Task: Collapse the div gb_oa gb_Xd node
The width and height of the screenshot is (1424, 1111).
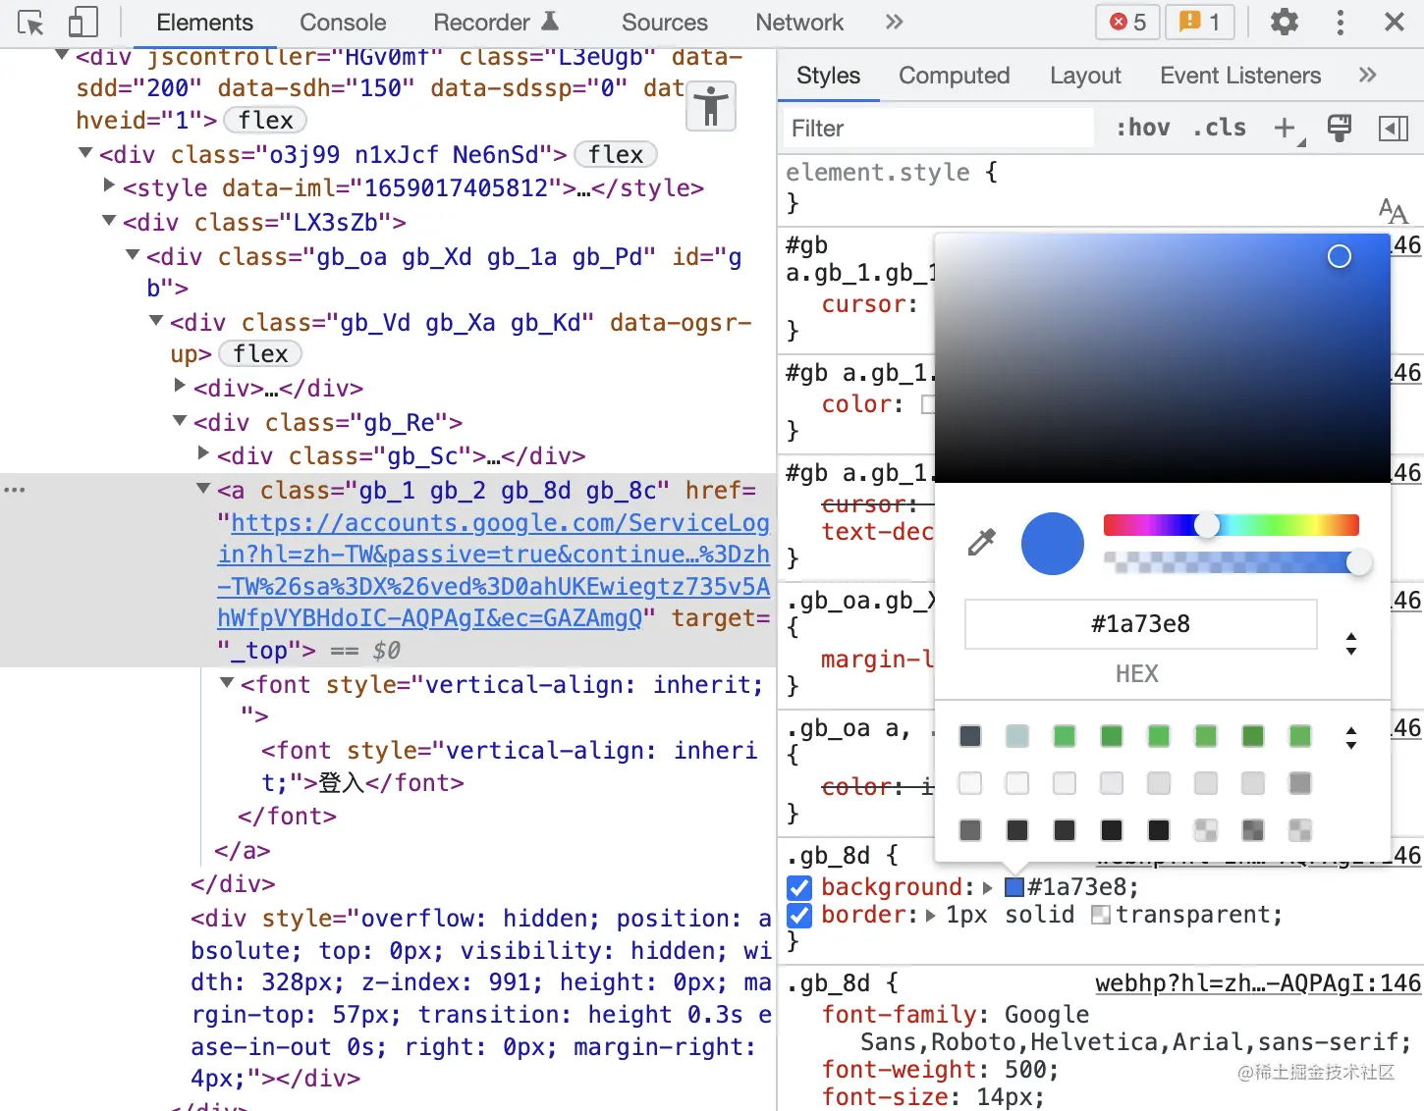Action: [133, 255]
